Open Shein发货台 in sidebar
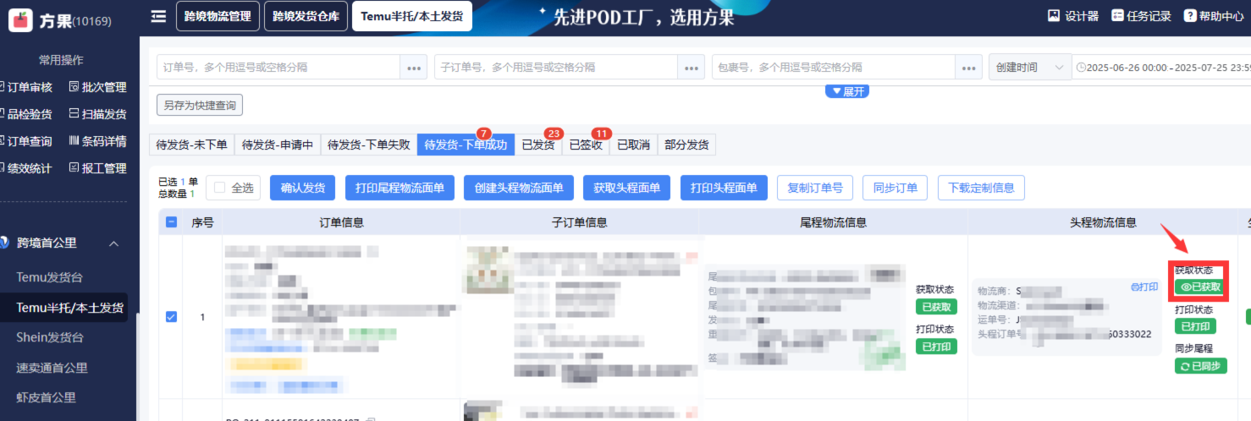This screenshot has height=421, width=1251. (x=50, y=337)
